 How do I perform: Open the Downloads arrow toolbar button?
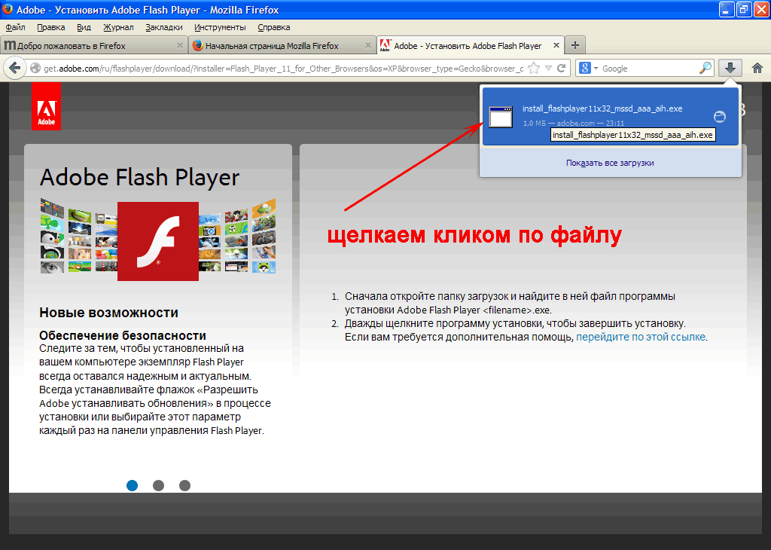[x=730, y=68]
